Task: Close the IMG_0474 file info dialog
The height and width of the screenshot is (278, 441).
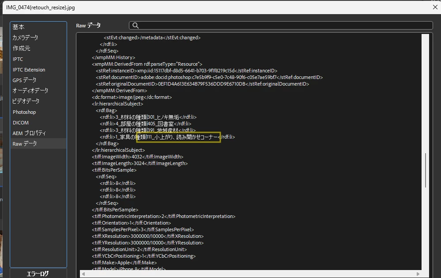Action: click(x=435, y=7)
